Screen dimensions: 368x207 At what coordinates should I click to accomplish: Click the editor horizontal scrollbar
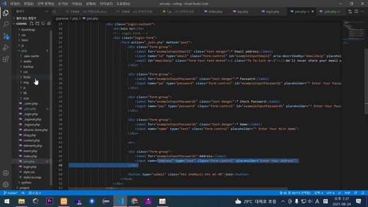(178, 189)
